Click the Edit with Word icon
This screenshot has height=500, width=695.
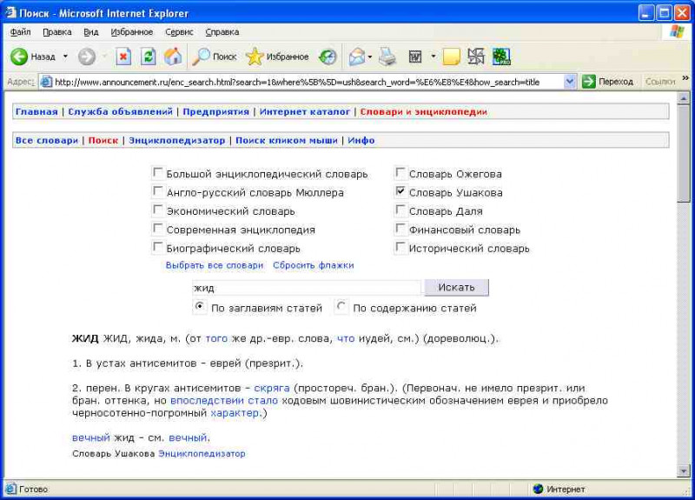[415, 57]
